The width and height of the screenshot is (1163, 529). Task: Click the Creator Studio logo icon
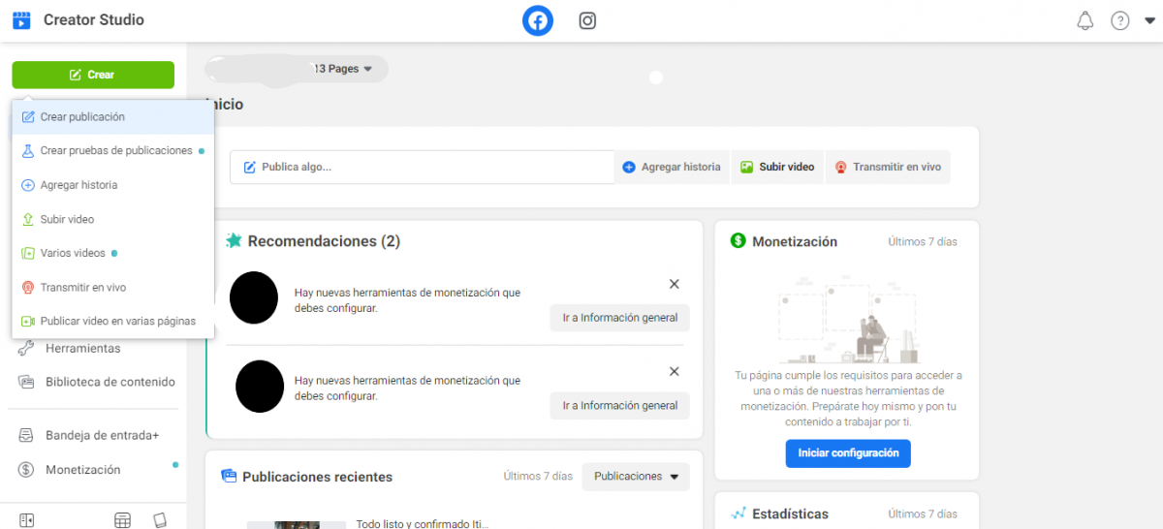(21, 20)
